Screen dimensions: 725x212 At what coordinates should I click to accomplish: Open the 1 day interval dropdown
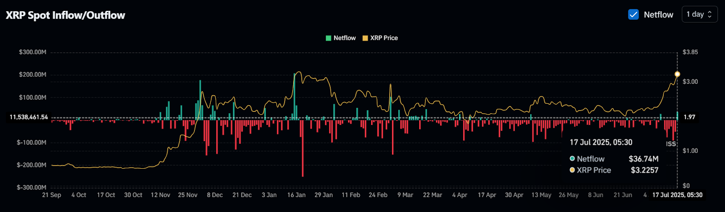tap(699, 14)
